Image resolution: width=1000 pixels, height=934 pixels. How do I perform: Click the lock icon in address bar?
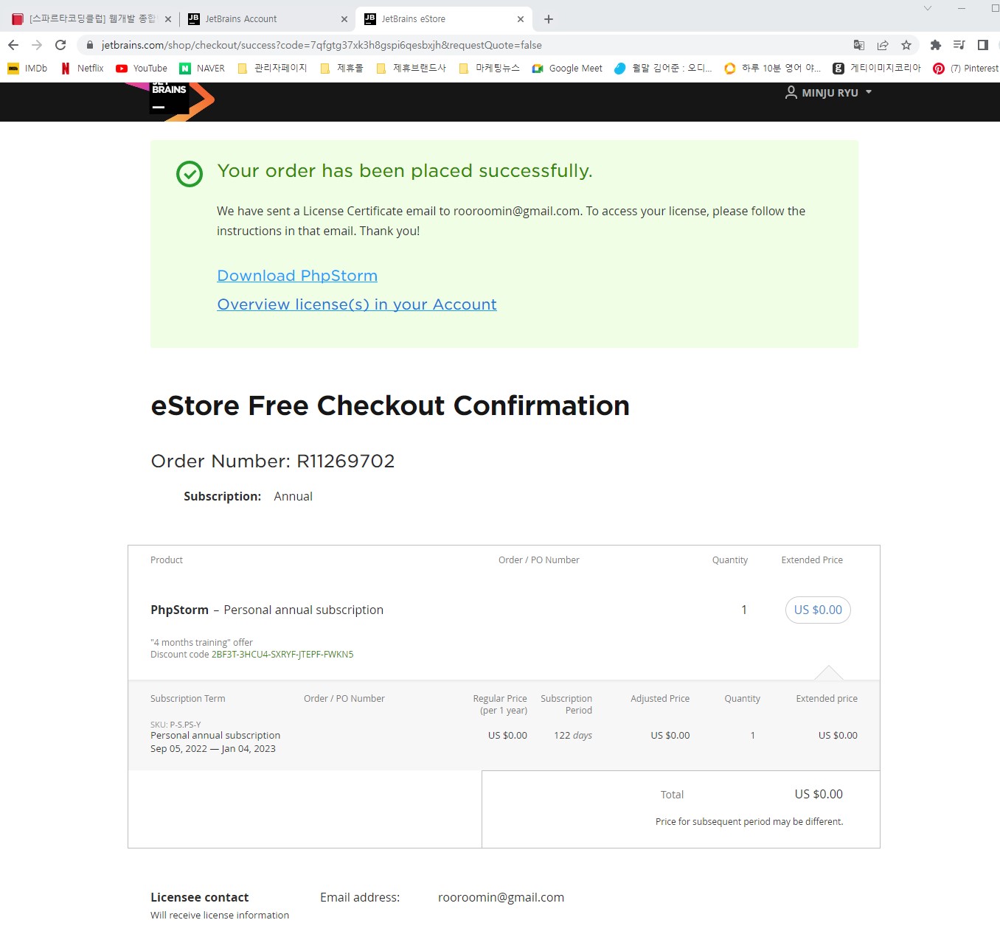pyautogui.click(x=90, y=45)
